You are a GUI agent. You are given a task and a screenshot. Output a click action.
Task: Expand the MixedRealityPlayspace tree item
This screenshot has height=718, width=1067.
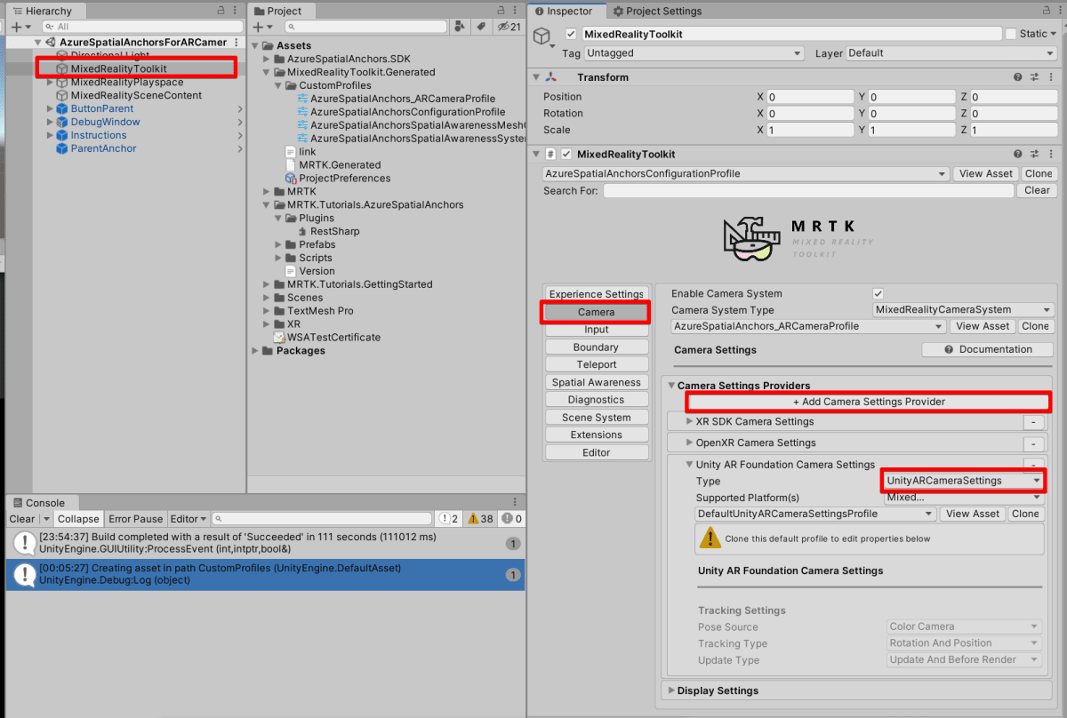[x=51, y=82]
